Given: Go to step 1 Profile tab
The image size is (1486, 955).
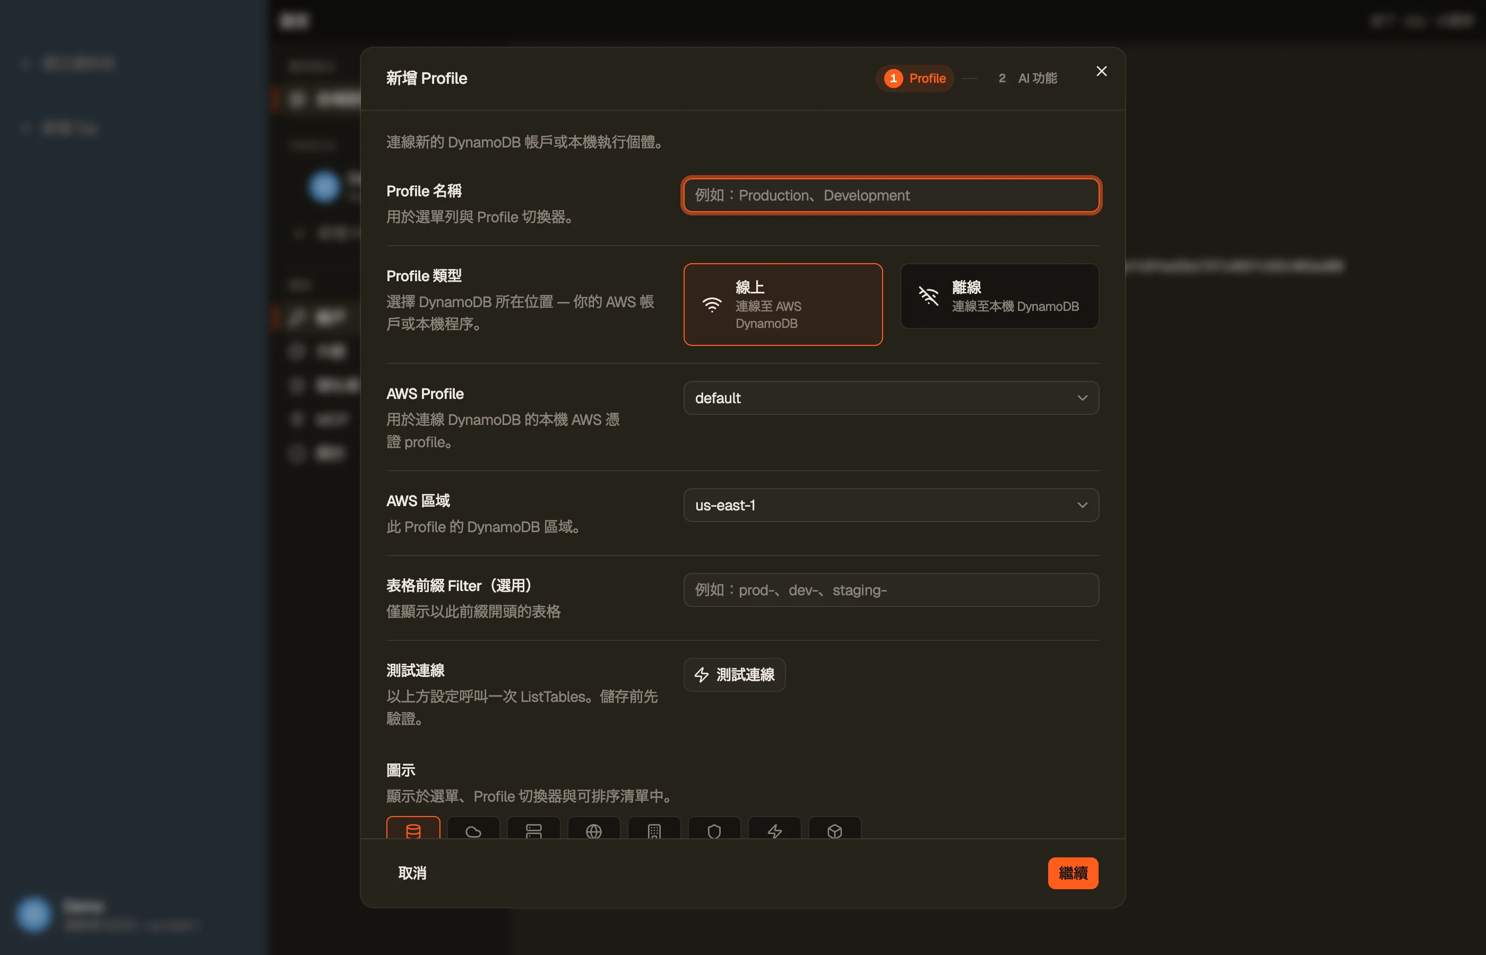Looking at the screenshot, I should tap(915, 78).
